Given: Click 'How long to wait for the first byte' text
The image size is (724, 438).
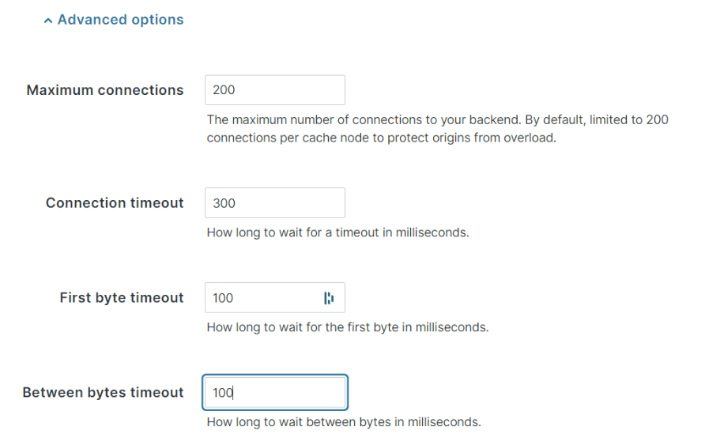Looking at the screenshot, I should [347, 327].
